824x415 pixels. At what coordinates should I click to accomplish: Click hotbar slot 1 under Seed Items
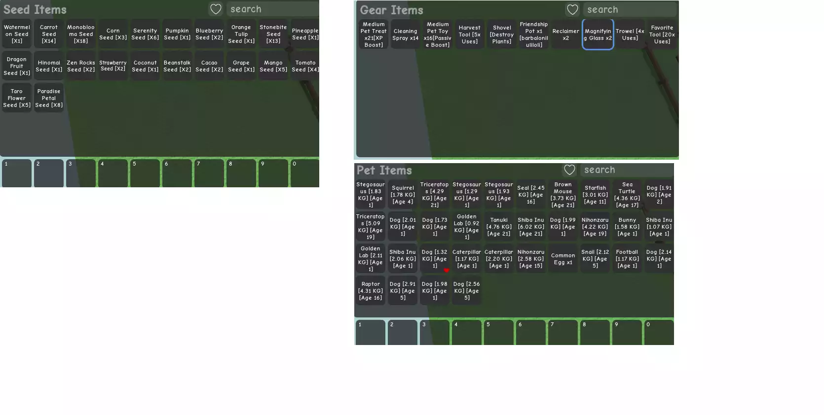pos(17,173)
